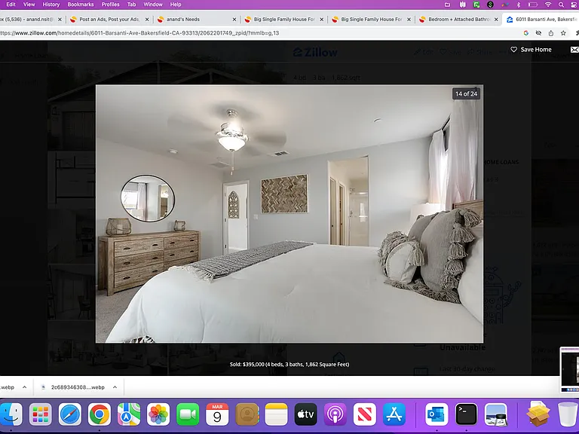This screenshot has height=434, width=579.
Task: Open News from the Dock
Action: (x=364, y=414)
